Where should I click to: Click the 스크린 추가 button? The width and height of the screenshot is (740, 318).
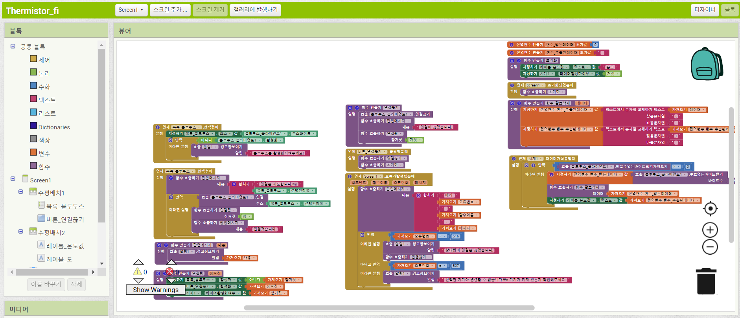(x=170, y=10)
